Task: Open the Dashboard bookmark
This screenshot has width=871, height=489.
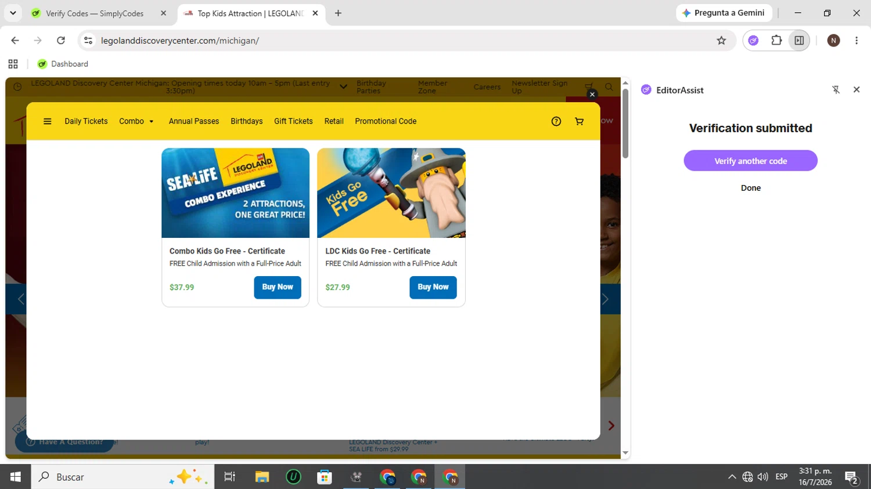Action: (63, 64)
